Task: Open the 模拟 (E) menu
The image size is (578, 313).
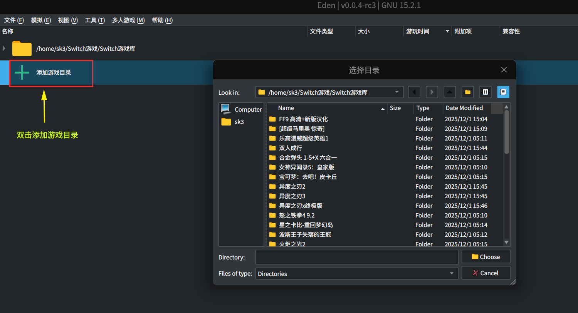Action: click(41, 20)
